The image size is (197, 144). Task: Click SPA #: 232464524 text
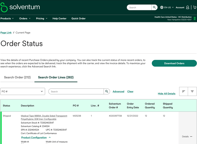tap(30, 130)
